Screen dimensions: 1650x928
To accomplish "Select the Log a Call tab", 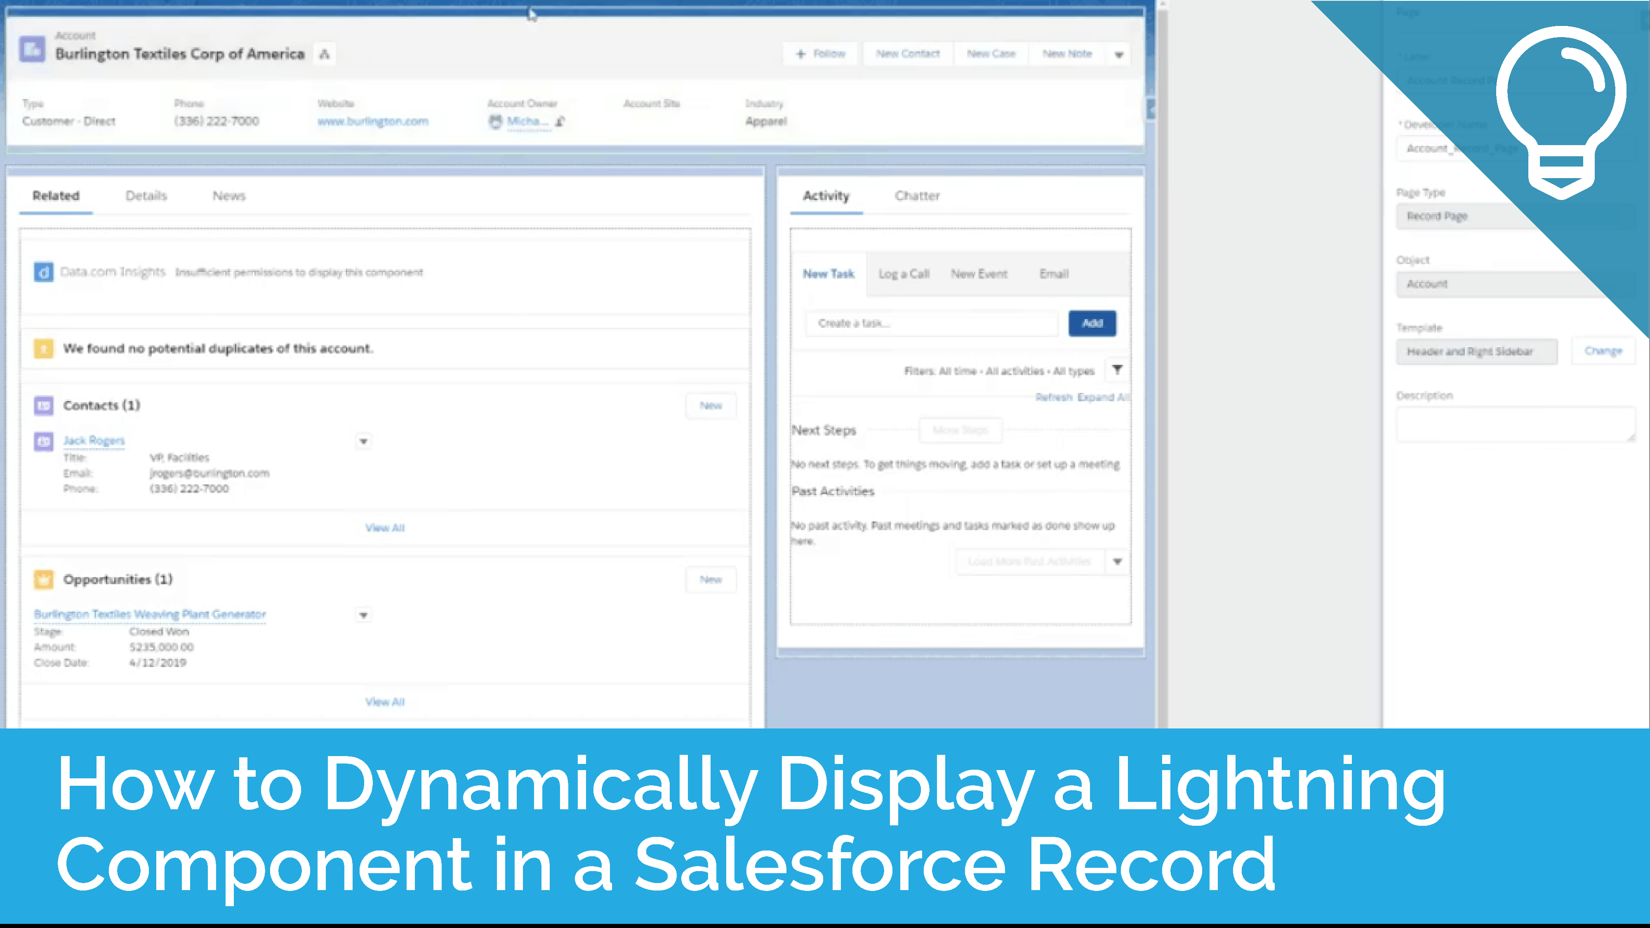I will point(904,274).
